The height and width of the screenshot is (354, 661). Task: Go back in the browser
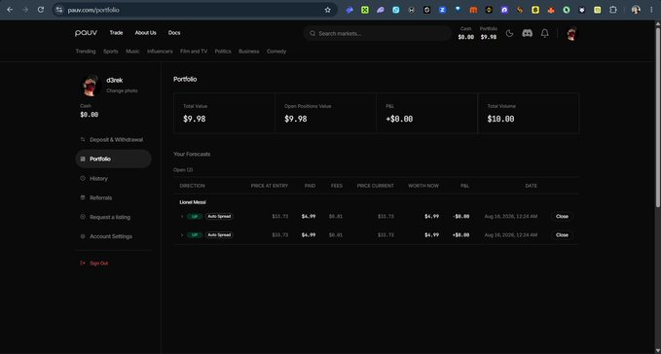pyautogui.click(x=10, y=10)
